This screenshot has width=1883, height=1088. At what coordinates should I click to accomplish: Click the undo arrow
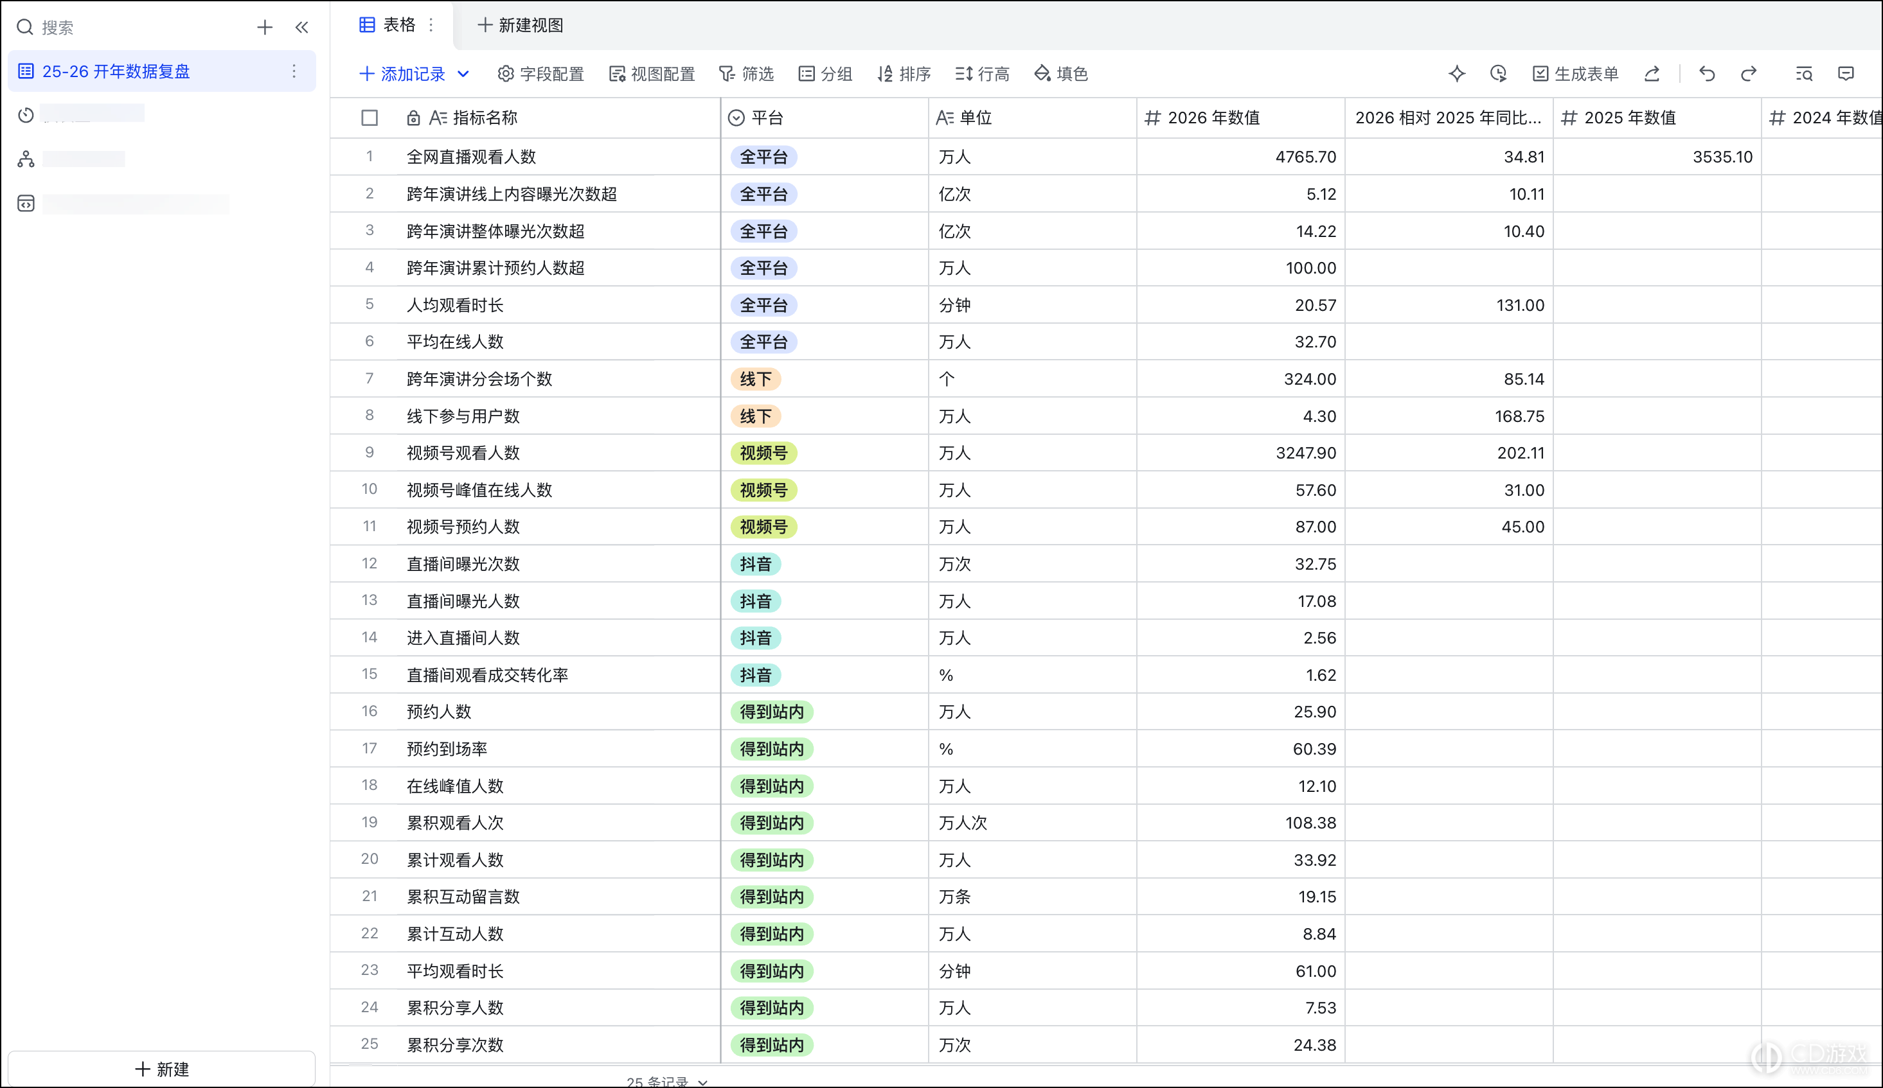pos(1707,74)
